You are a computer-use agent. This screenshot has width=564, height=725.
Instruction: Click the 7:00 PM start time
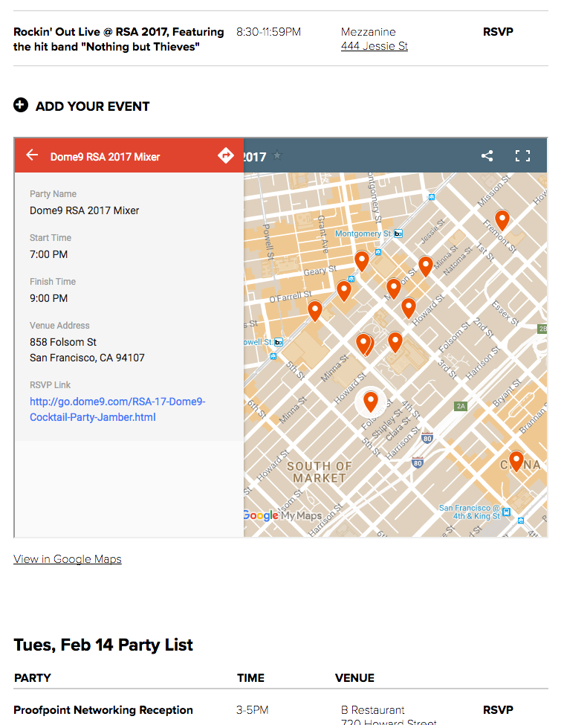pyautogui.click(x=48, y=254)
